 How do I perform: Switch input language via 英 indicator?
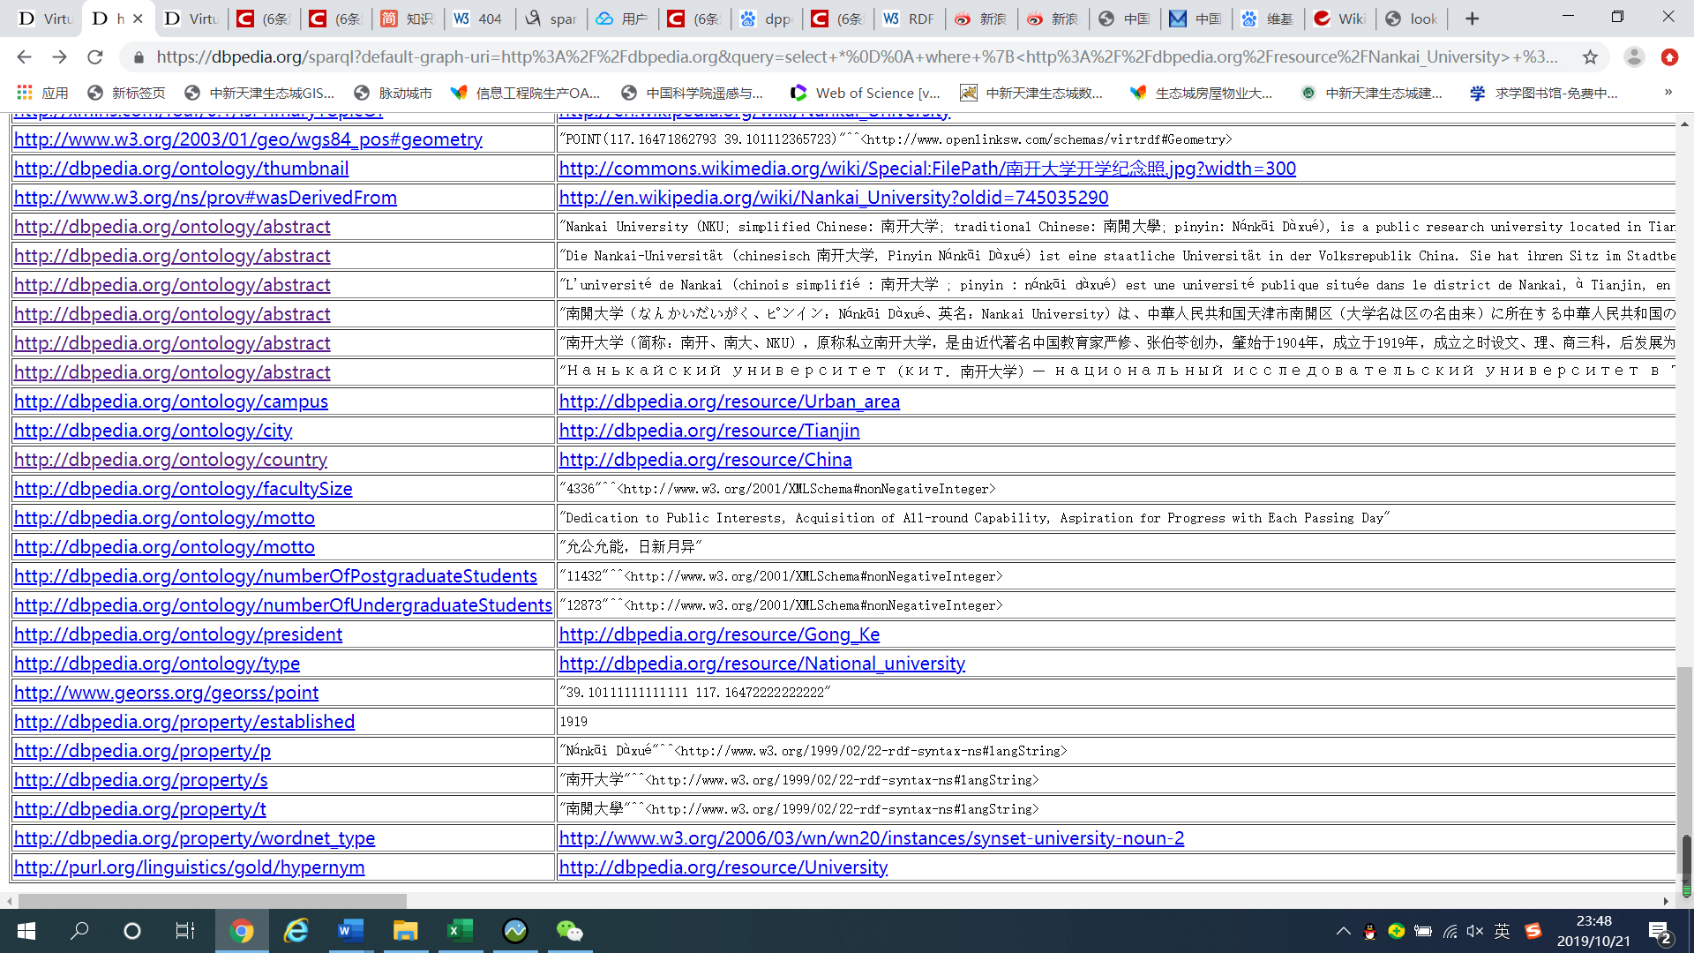point(1503,931)
